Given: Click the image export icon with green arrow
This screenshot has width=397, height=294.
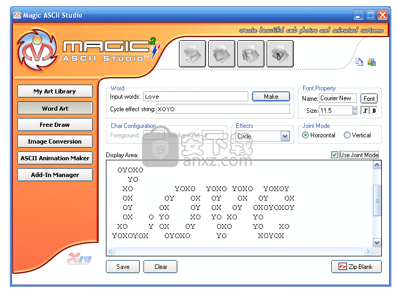Looking at the screenshot, I should [x=371, y=62].
